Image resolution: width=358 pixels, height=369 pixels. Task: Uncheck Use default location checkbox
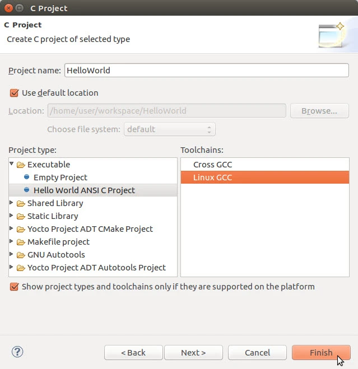click(x=15, y=93)
